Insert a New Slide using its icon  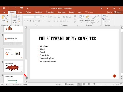tap(15, 17)
